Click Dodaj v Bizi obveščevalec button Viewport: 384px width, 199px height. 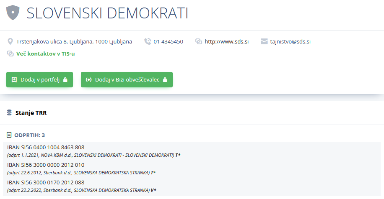[127, 79]
